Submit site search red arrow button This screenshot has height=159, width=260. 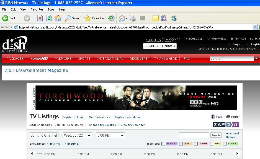tap(256, 58)
